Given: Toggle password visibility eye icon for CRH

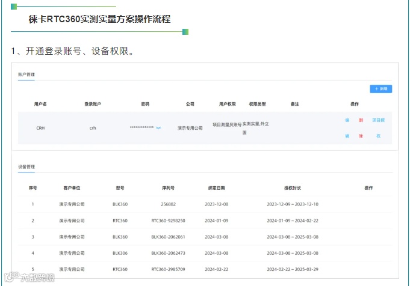Looking at the screenshot, I should pos(158,128).
